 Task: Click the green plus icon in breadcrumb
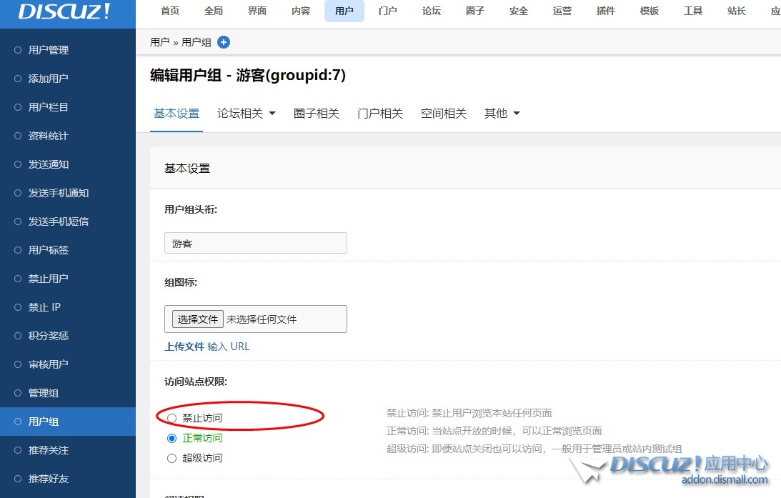click(224, 42)
